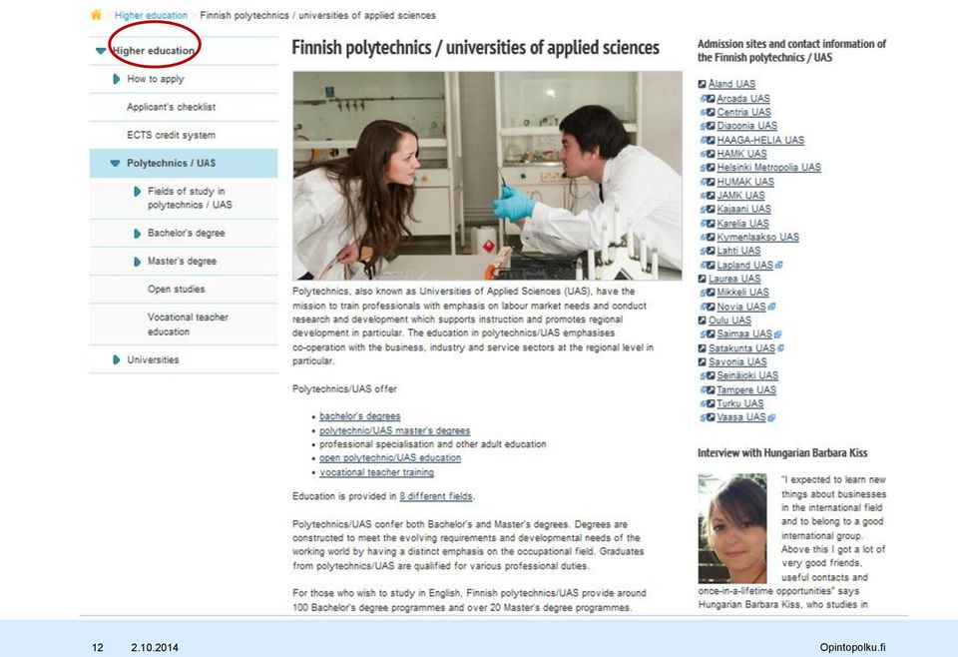Follow the bachelor's degrees link
The width and height of the screenshot is (958, 657).
click(x=360, y=416)
